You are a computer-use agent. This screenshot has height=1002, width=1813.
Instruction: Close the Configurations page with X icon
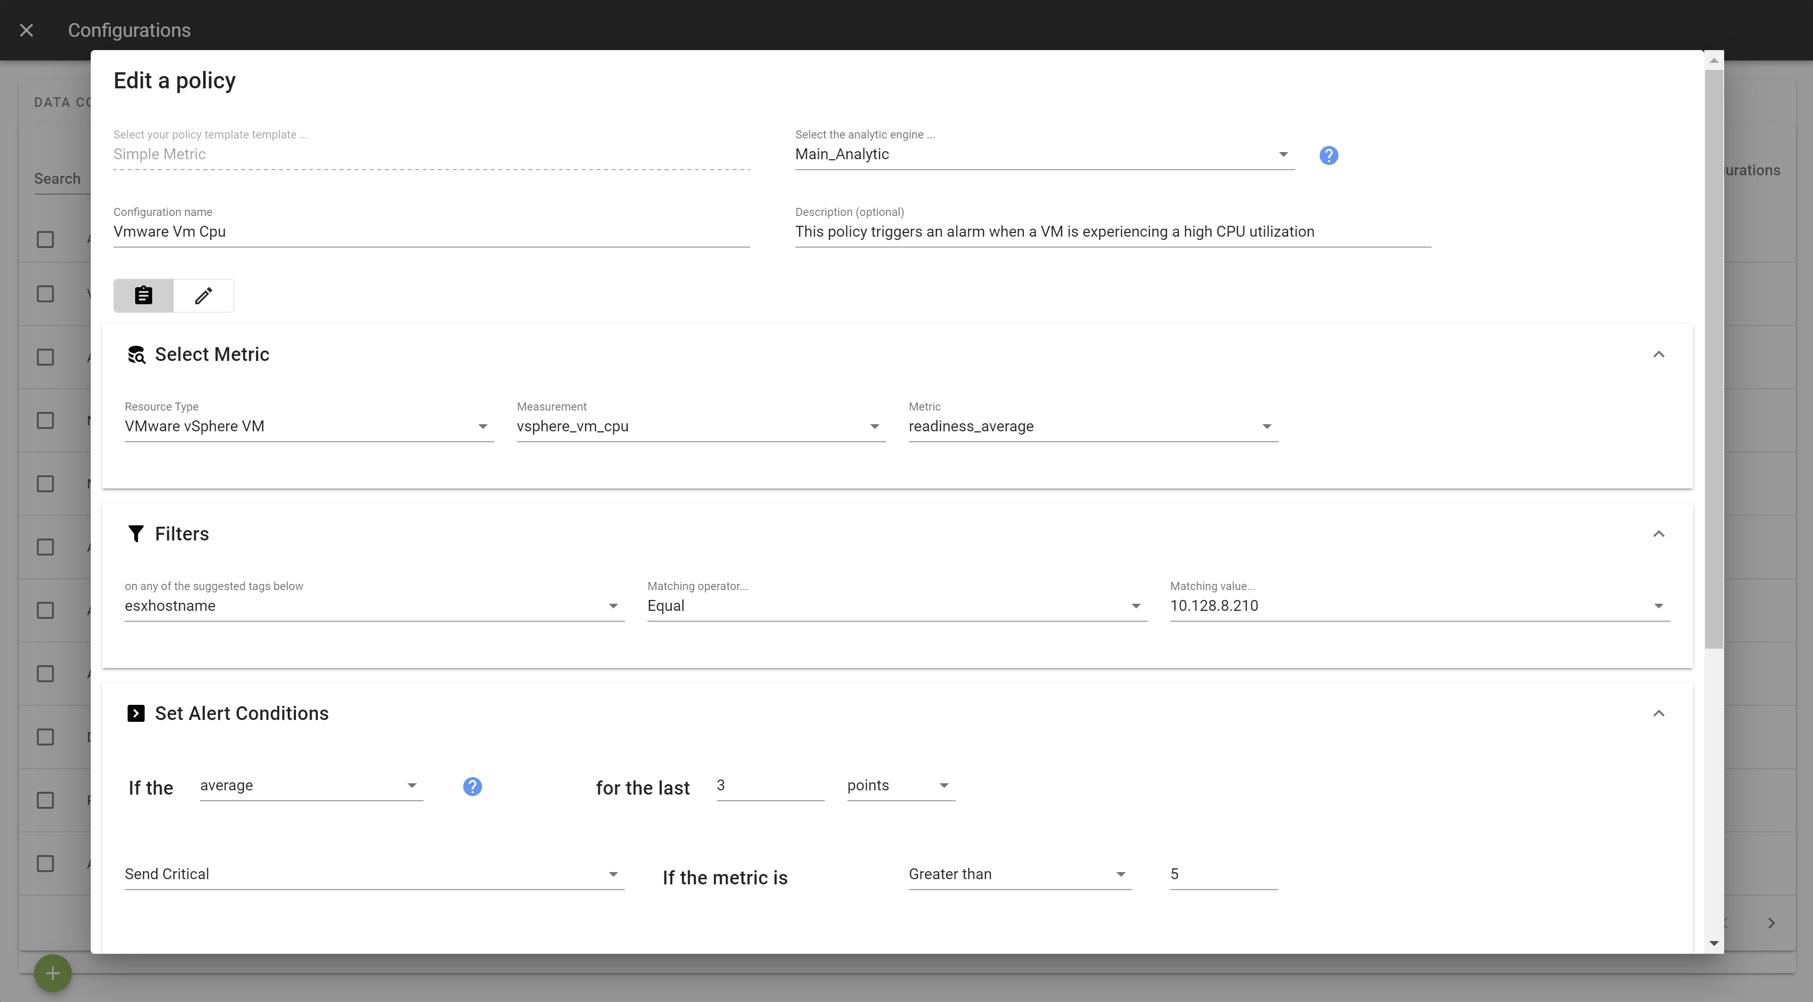[26, 30]
